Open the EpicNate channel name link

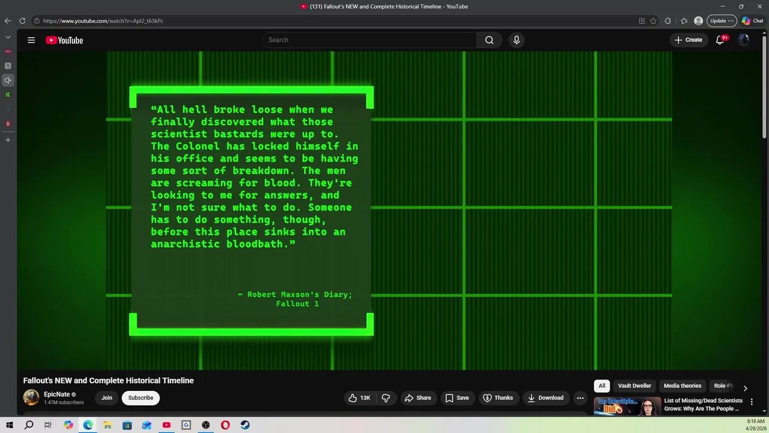pos(56,395)
